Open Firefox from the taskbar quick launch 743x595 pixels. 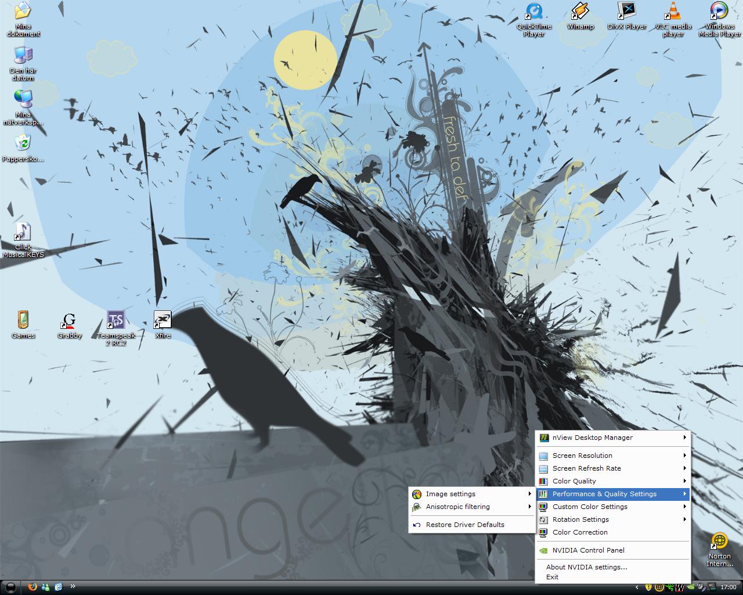33,587
